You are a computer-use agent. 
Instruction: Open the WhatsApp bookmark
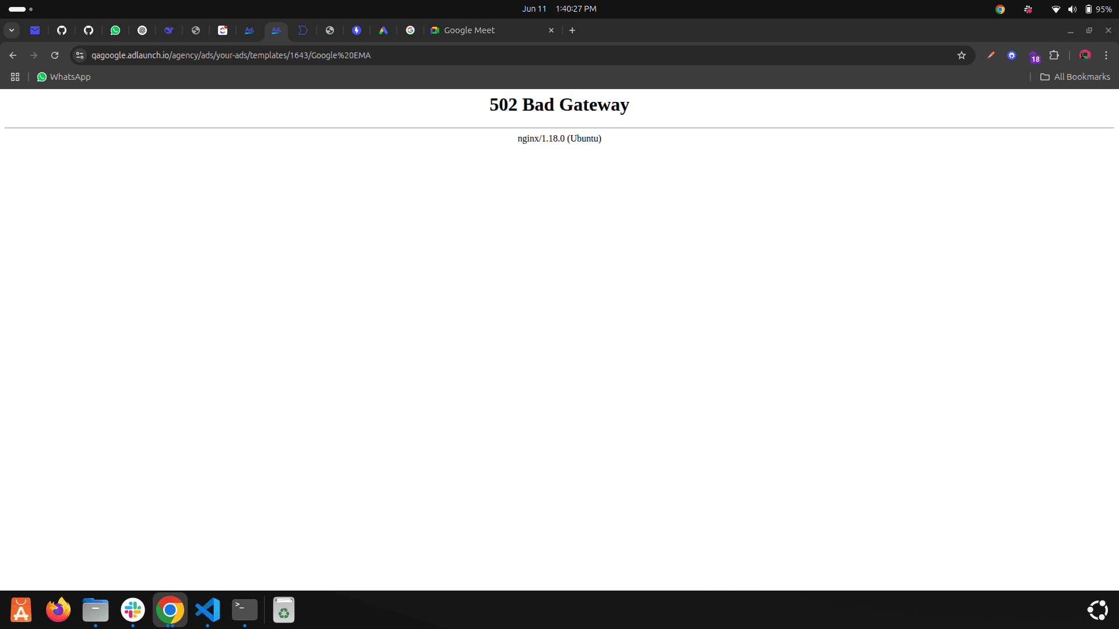64,77
